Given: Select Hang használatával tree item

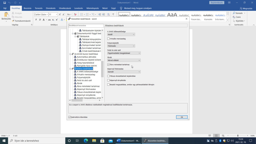Looking at the screenshot, I should point(85,63).
